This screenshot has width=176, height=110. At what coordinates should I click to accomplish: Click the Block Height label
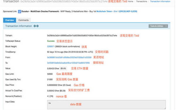point(11,46)
